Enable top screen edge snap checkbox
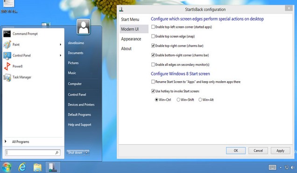 (x=153, y=36)
